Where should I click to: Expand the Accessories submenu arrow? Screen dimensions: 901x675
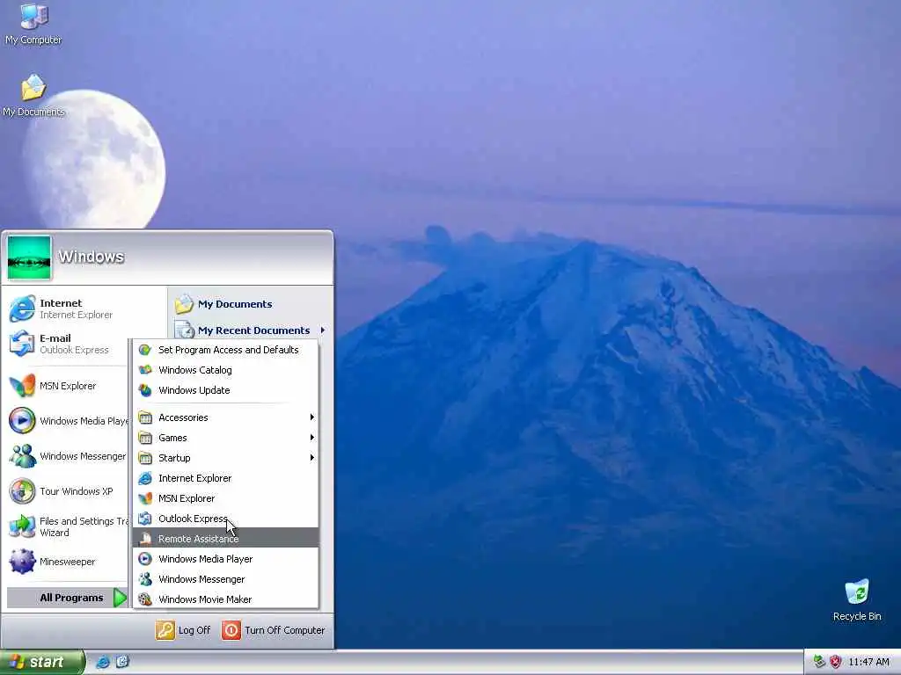point(312,417)
